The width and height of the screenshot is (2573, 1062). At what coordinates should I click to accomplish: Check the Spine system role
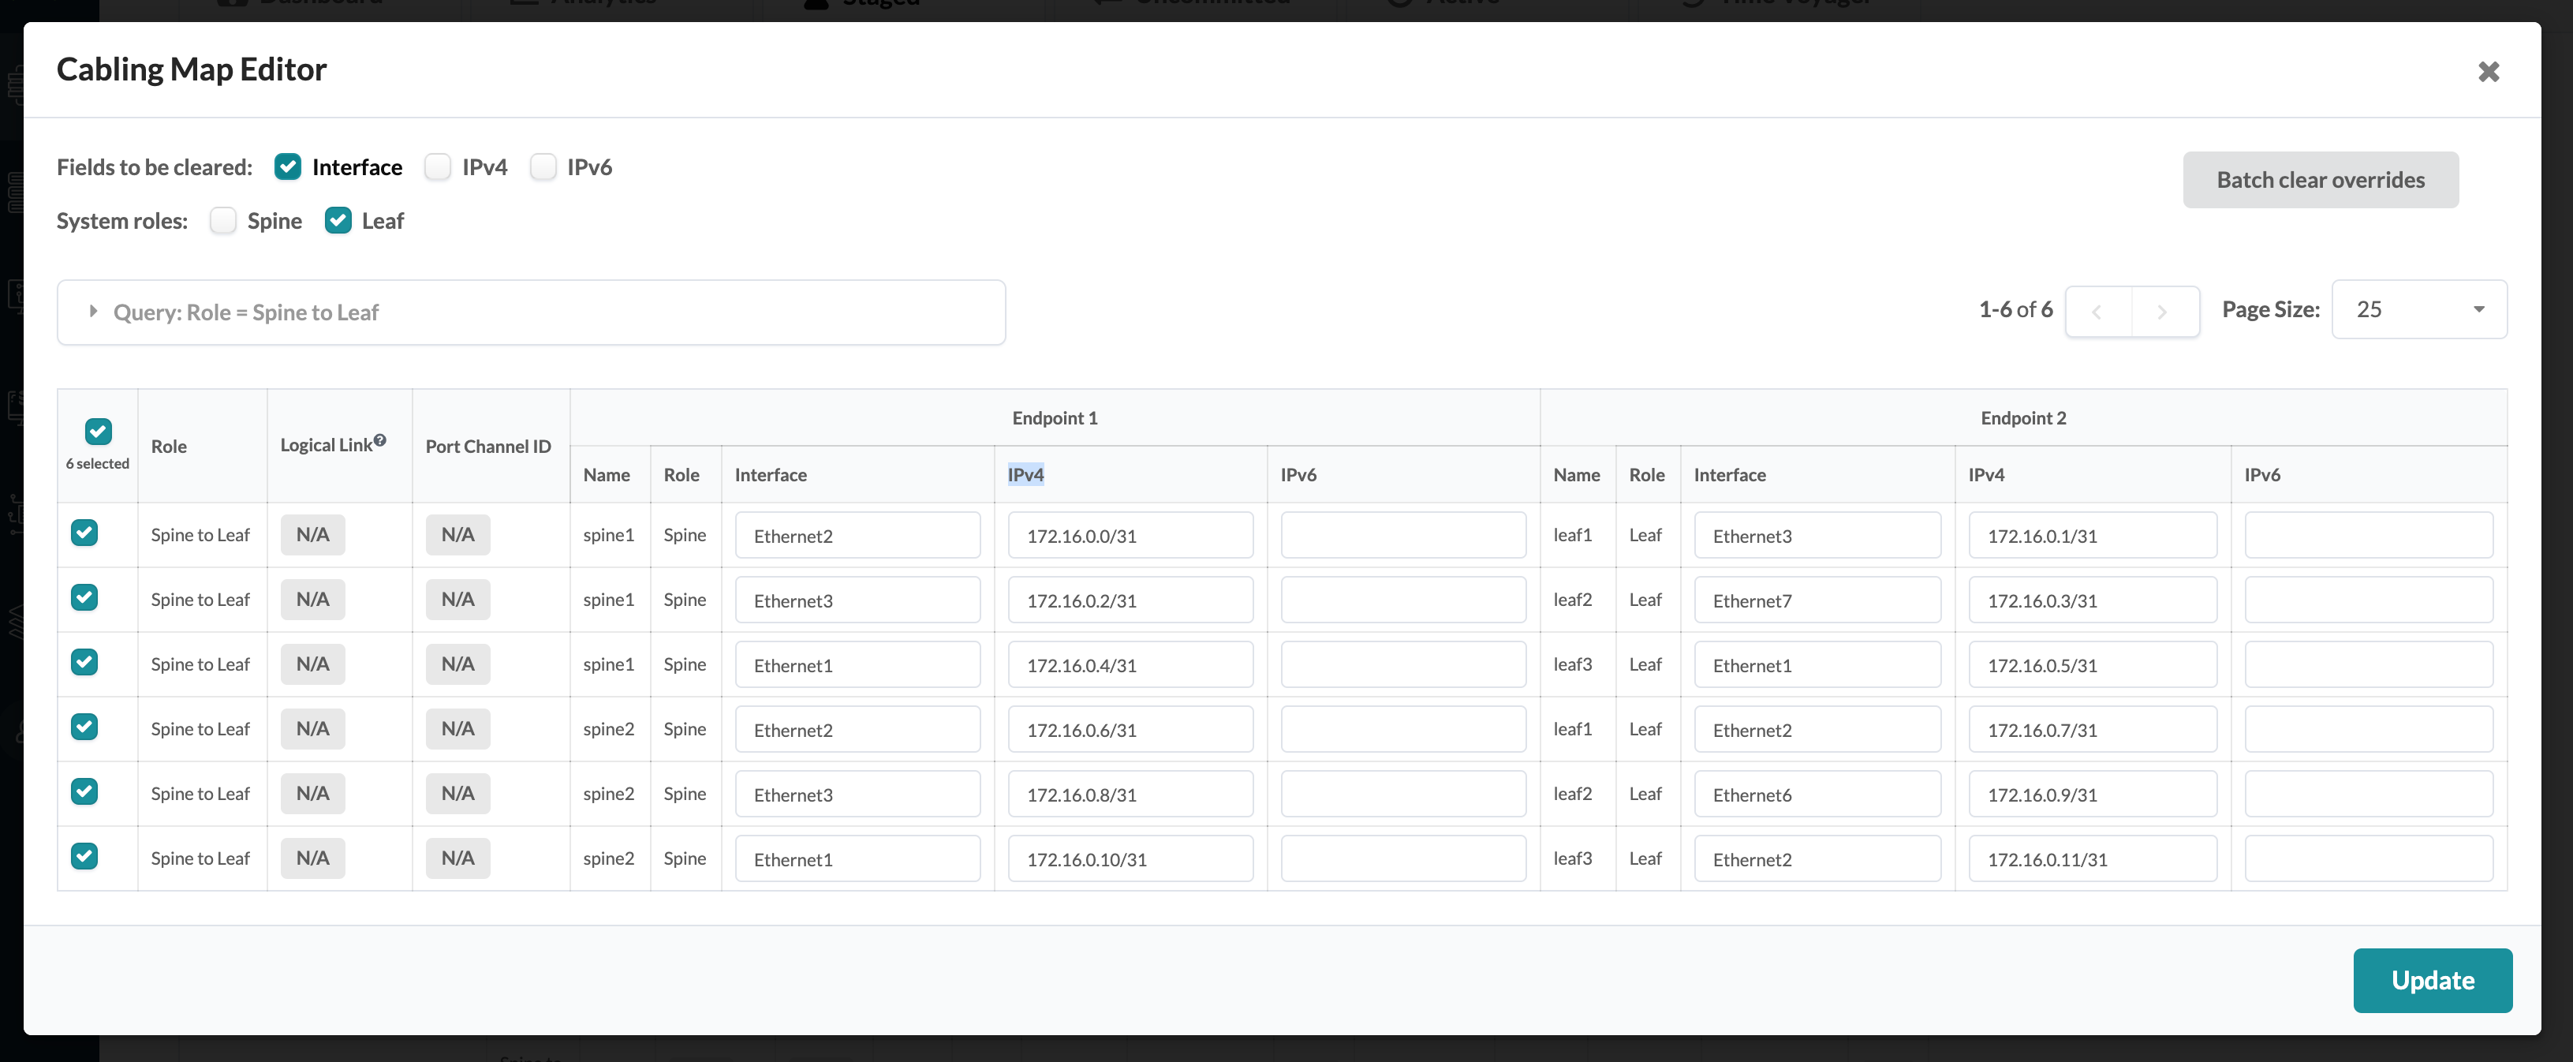pos(222,221)
